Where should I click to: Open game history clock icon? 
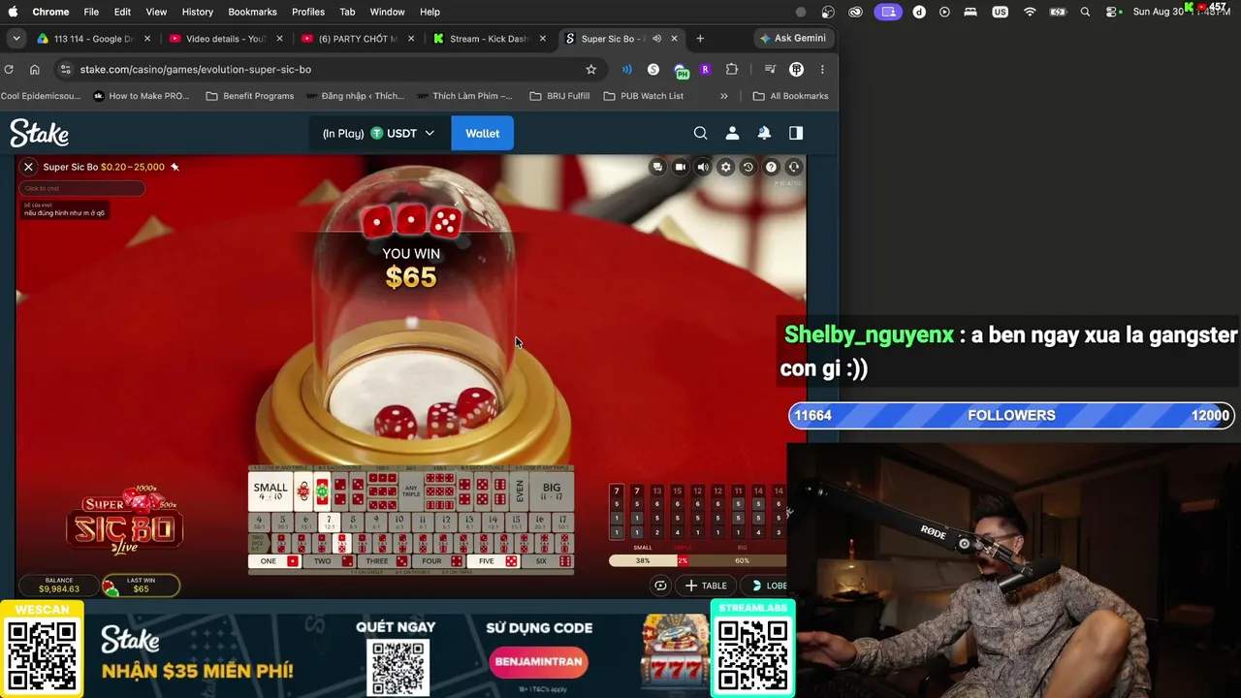[748, 167]
